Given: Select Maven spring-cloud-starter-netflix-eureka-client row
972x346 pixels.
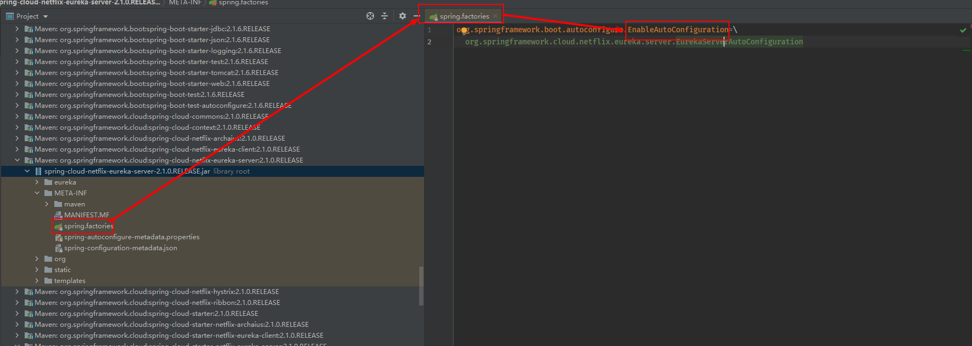Looking at the screenshot, I should point(212,336).
